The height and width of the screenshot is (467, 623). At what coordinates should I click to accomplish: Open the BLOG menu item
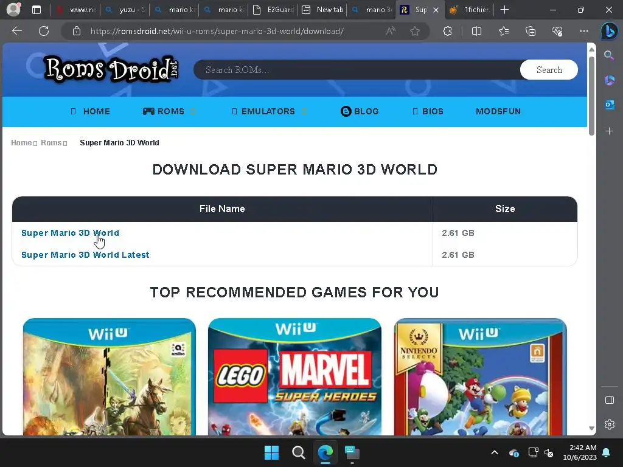coord(360,111)
